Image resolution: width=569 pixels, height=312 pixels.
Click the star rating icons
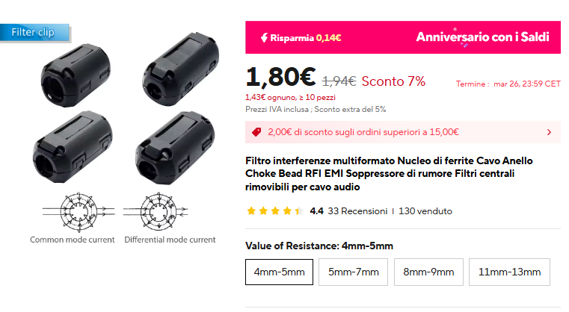[x=274, y=211]
